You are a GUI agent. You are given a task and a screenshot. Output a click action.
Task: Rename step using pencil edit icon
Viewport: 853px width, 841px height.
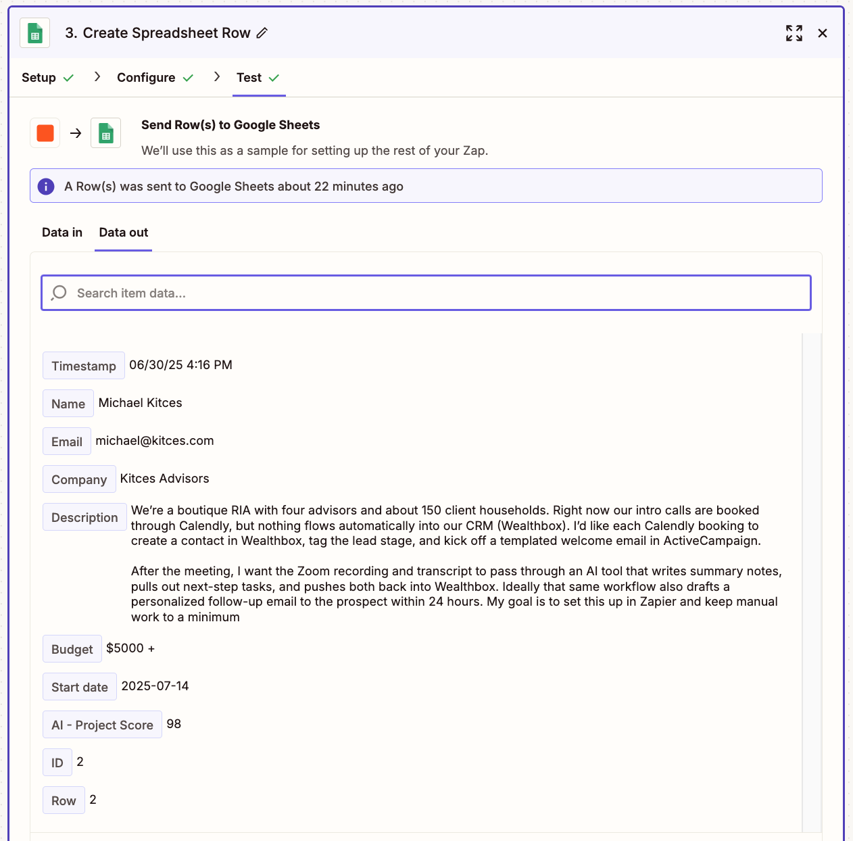click(262, 33)
